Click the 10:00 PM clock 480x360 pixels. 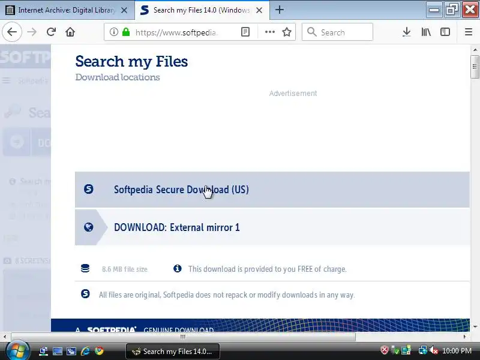coord(457,351)
